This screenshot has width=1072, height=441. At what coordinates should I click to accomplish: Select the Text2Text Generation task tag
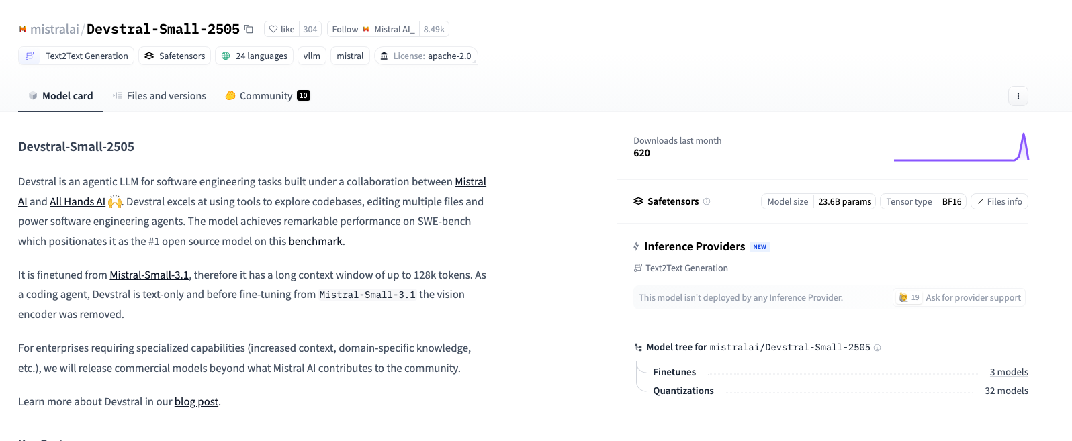pos(77,56)
